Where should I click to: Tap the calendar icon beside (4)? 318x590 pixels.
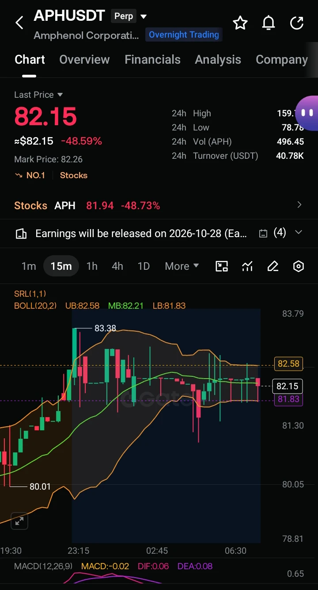point(263,234)
